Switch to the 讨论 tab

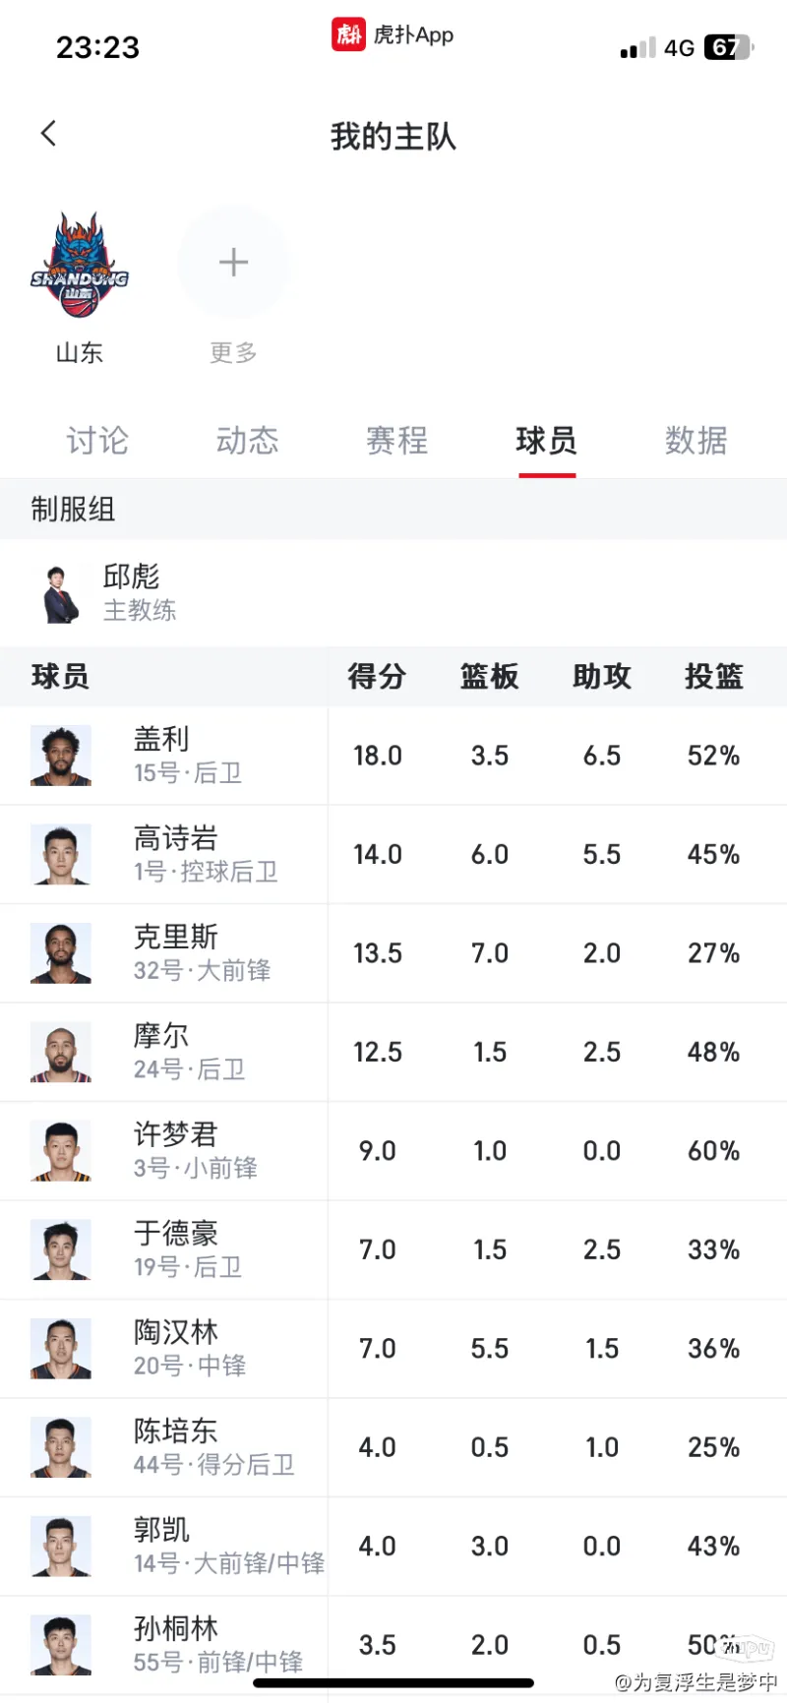[x=97, y=441]
